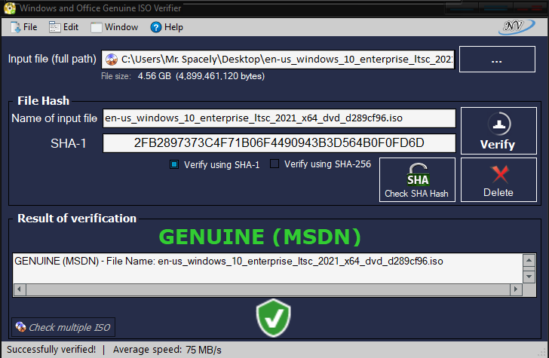Screen dimensions: 549x358
Task: Toggle Verify using SHA-1 checkbox
Action: [174, 164]
